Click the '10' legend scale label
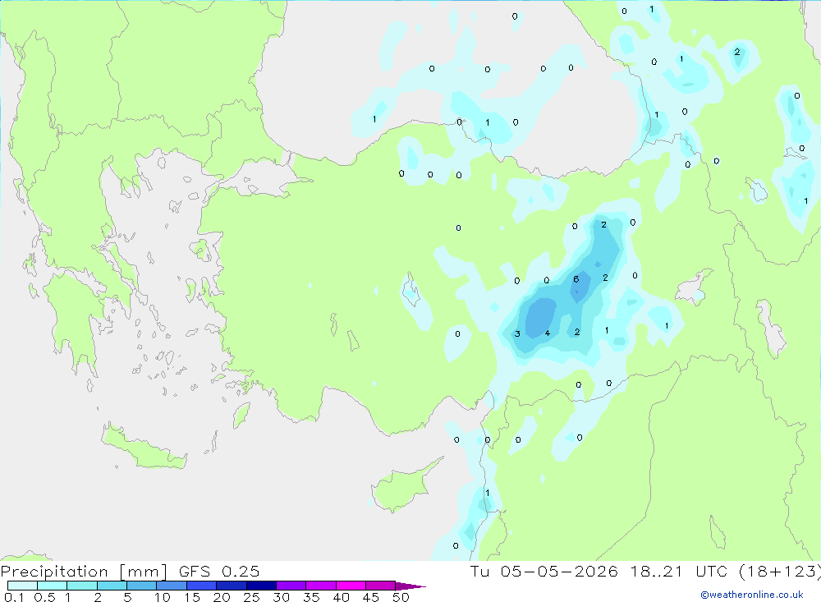 163,597
